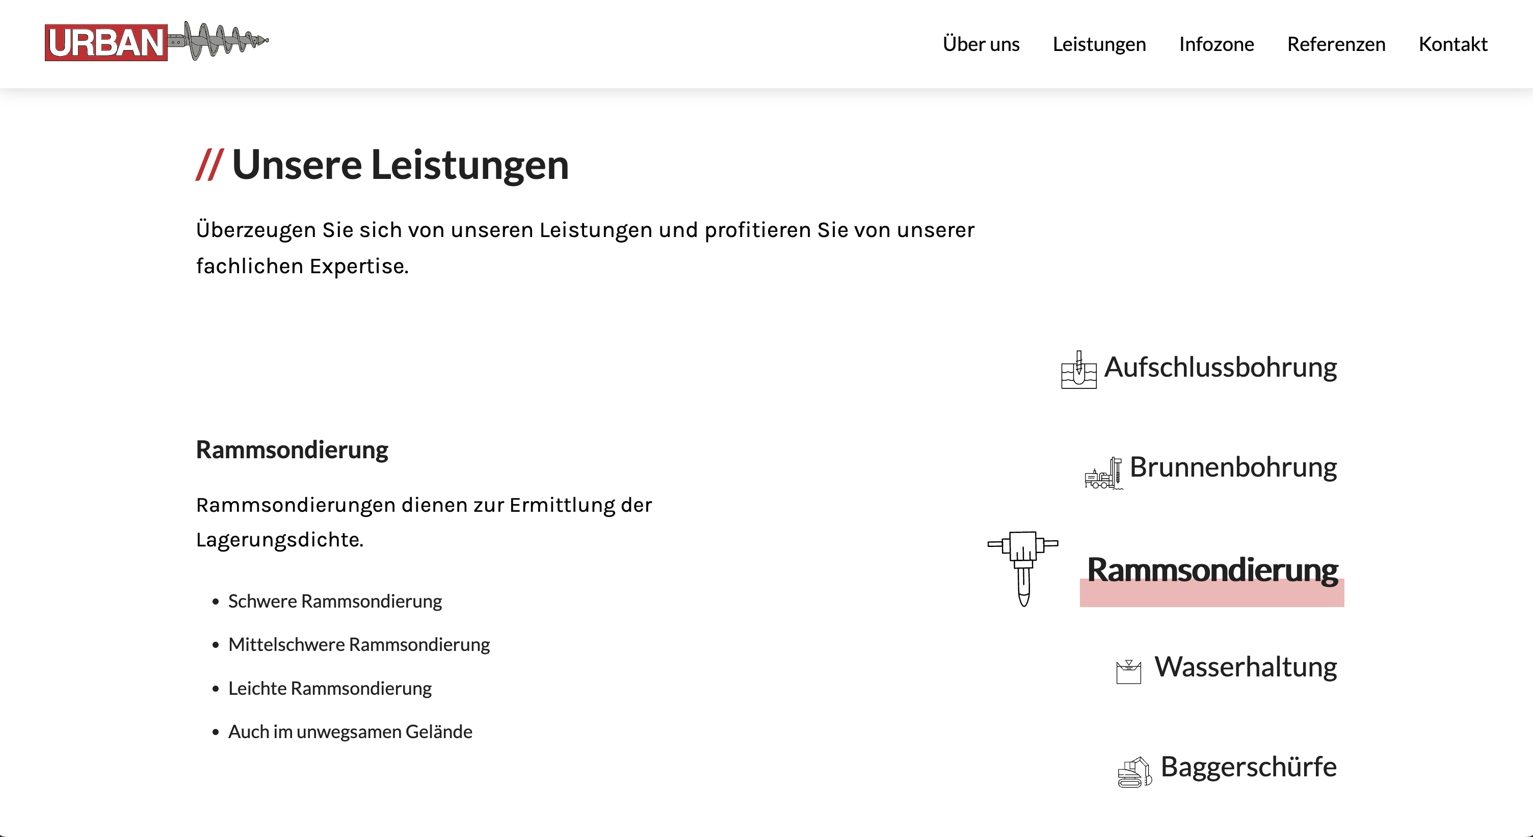Click the URBAN drill logo
The height and width of the screenshot is (837, 1533).
click(x=156, y=42)
